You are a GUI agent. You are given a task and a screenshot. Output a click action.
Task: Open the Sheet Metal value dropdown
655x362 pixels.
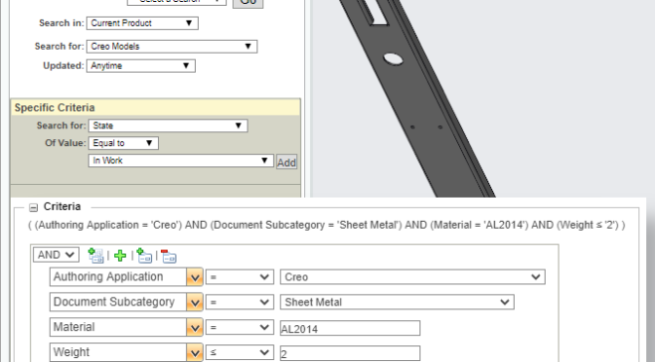coord(397,302)
